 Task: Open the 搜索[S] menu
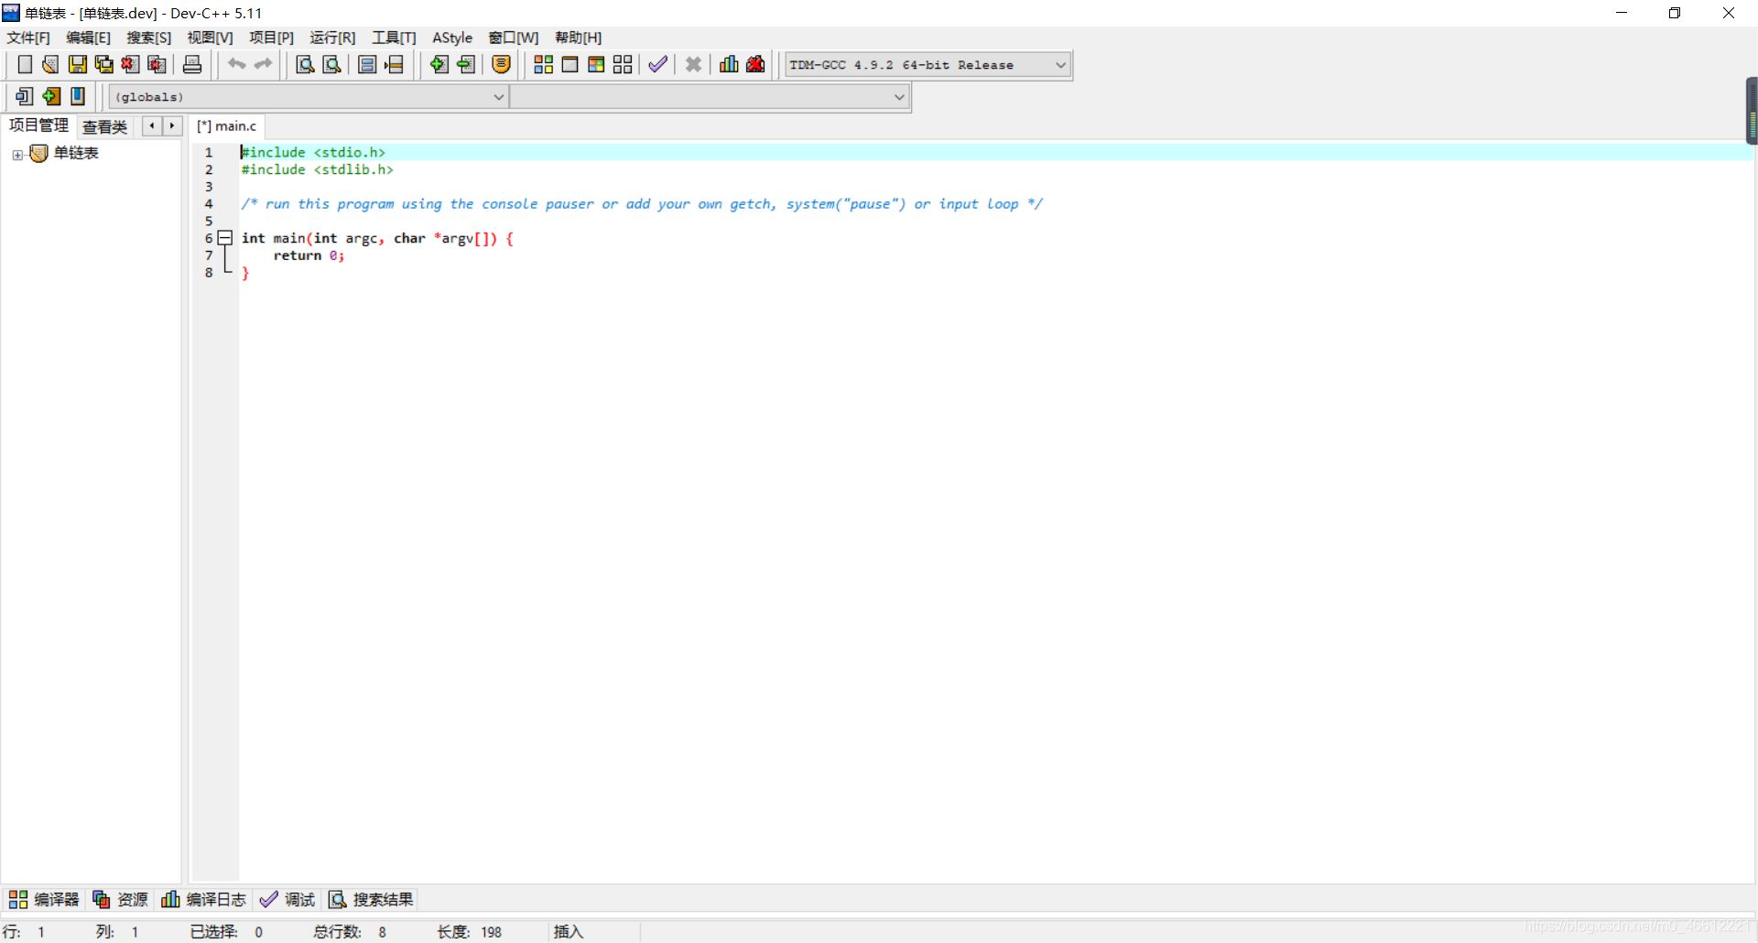point(148,38)
